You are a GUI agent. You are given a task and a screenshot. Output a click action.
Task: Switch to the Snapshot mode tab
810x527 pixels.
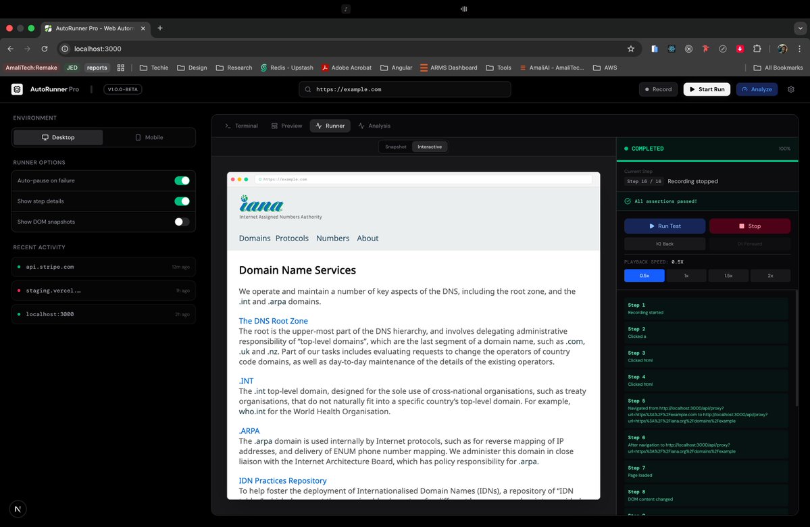[x=395, y=147]
